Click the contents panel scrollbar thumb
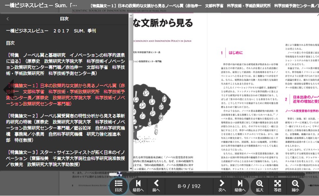The height and width of the screenshot is (196, 319). (131, 39)
